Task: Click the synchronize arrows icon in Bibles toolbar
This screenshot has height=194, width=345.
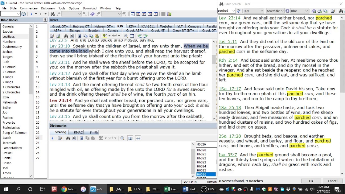Action: click(x=140, y=36)
